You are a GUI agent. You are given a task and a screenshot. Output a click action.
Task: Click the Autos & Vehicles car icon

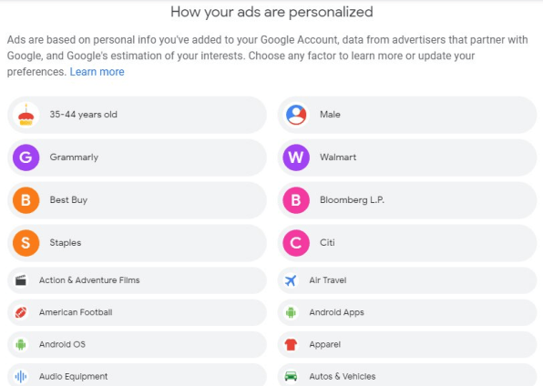point(291,376)
